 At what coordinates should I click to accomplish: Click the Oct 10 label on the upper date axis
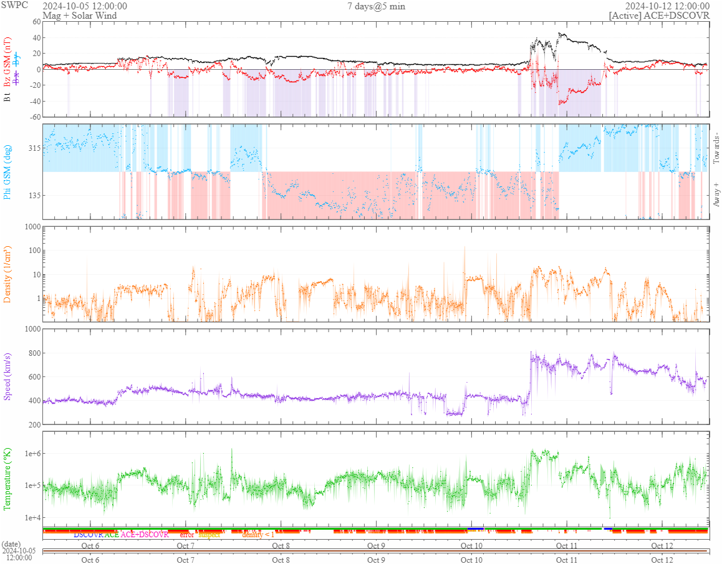[471, 545]
